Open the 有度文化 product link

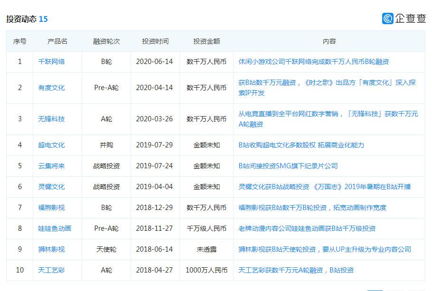51,88
